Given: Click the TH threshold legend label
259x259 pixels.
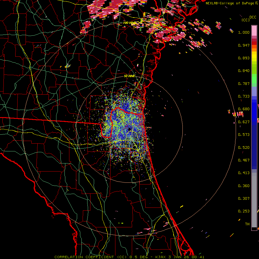Looking at the screenshot, I should point(247,224).
